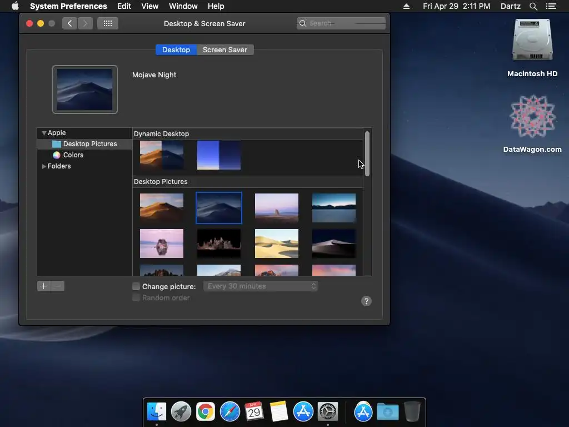Select Desktop Pictures in the sidebar
Image resolution: width=569 pixels, height=427 pixels.
(84, 144)
